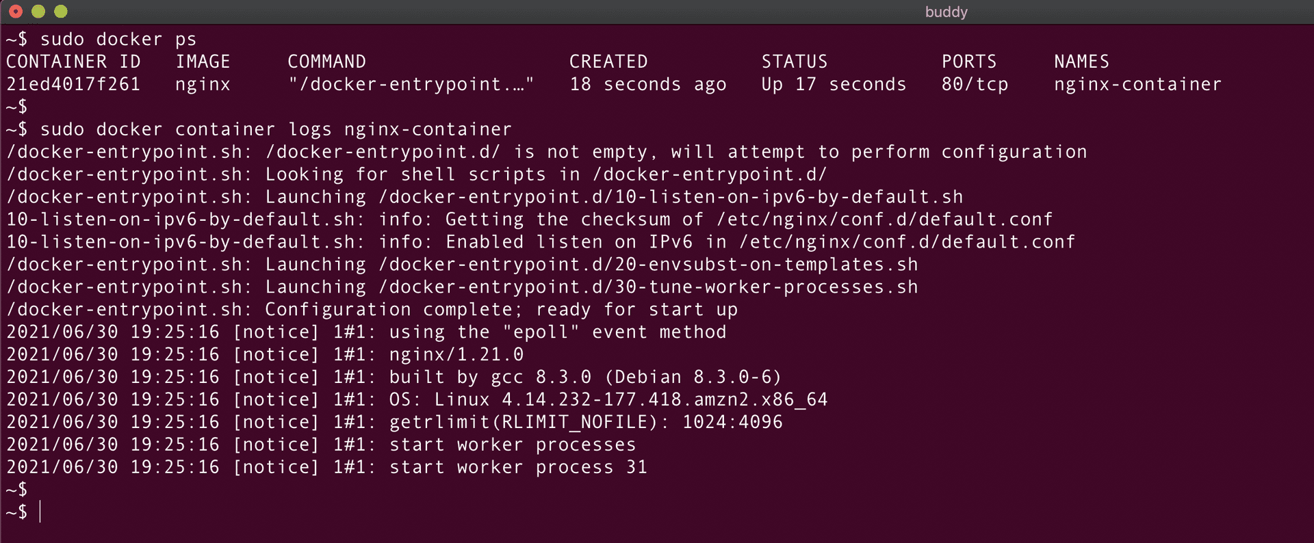Click the 'sudo docker container logs' command
The width and height of the screenshot is (1314, 543).
click(275, 129)
